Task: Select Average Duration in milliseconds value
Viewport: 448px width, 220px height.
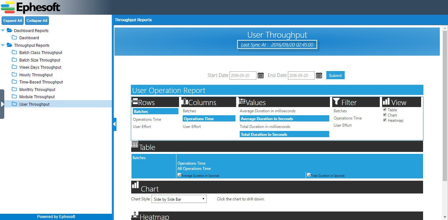Action: (268, 111)
